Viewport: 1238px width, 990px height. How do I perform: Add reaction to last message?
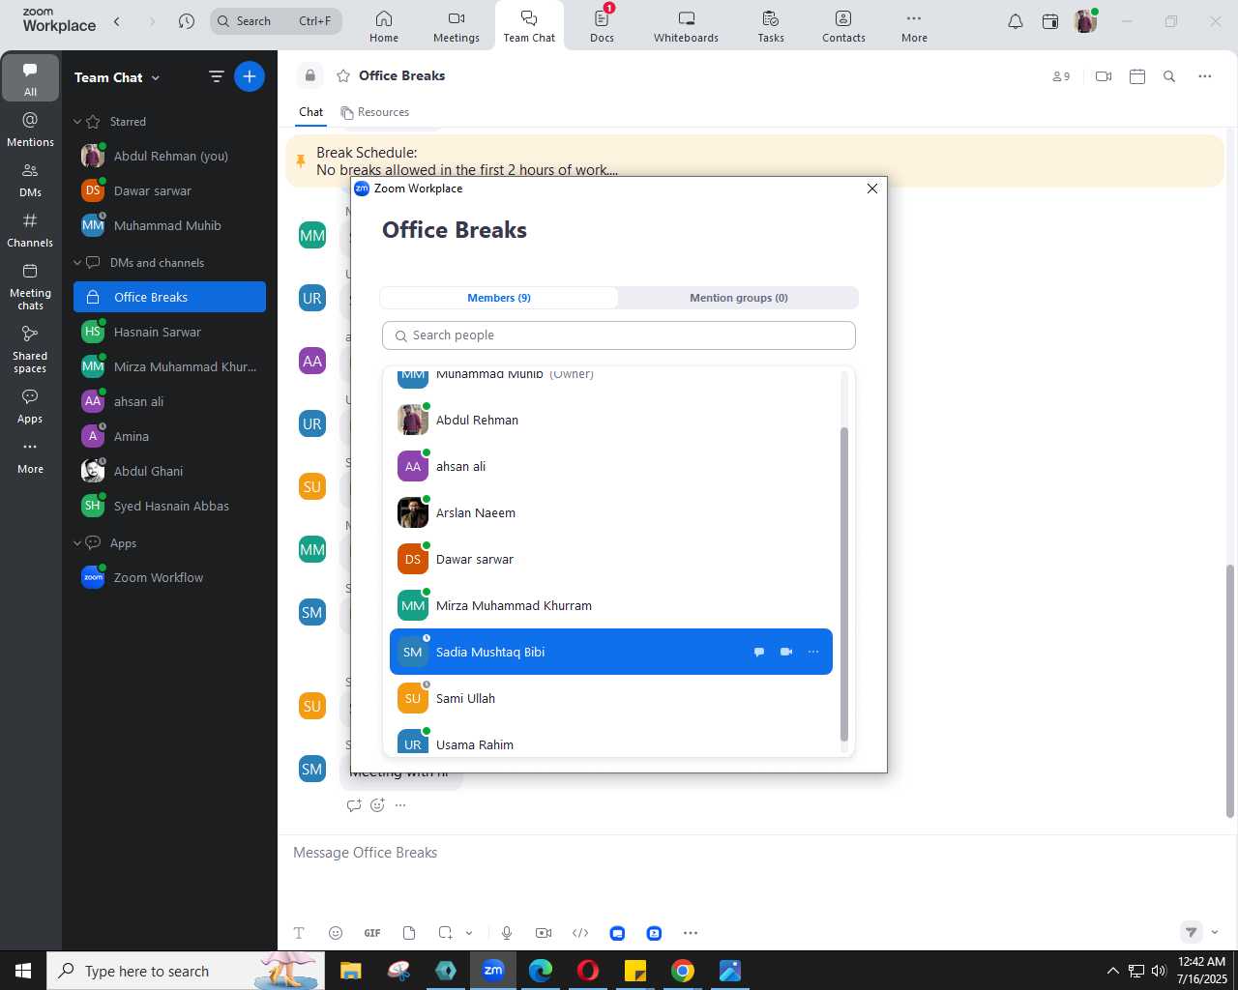point(377,804)
